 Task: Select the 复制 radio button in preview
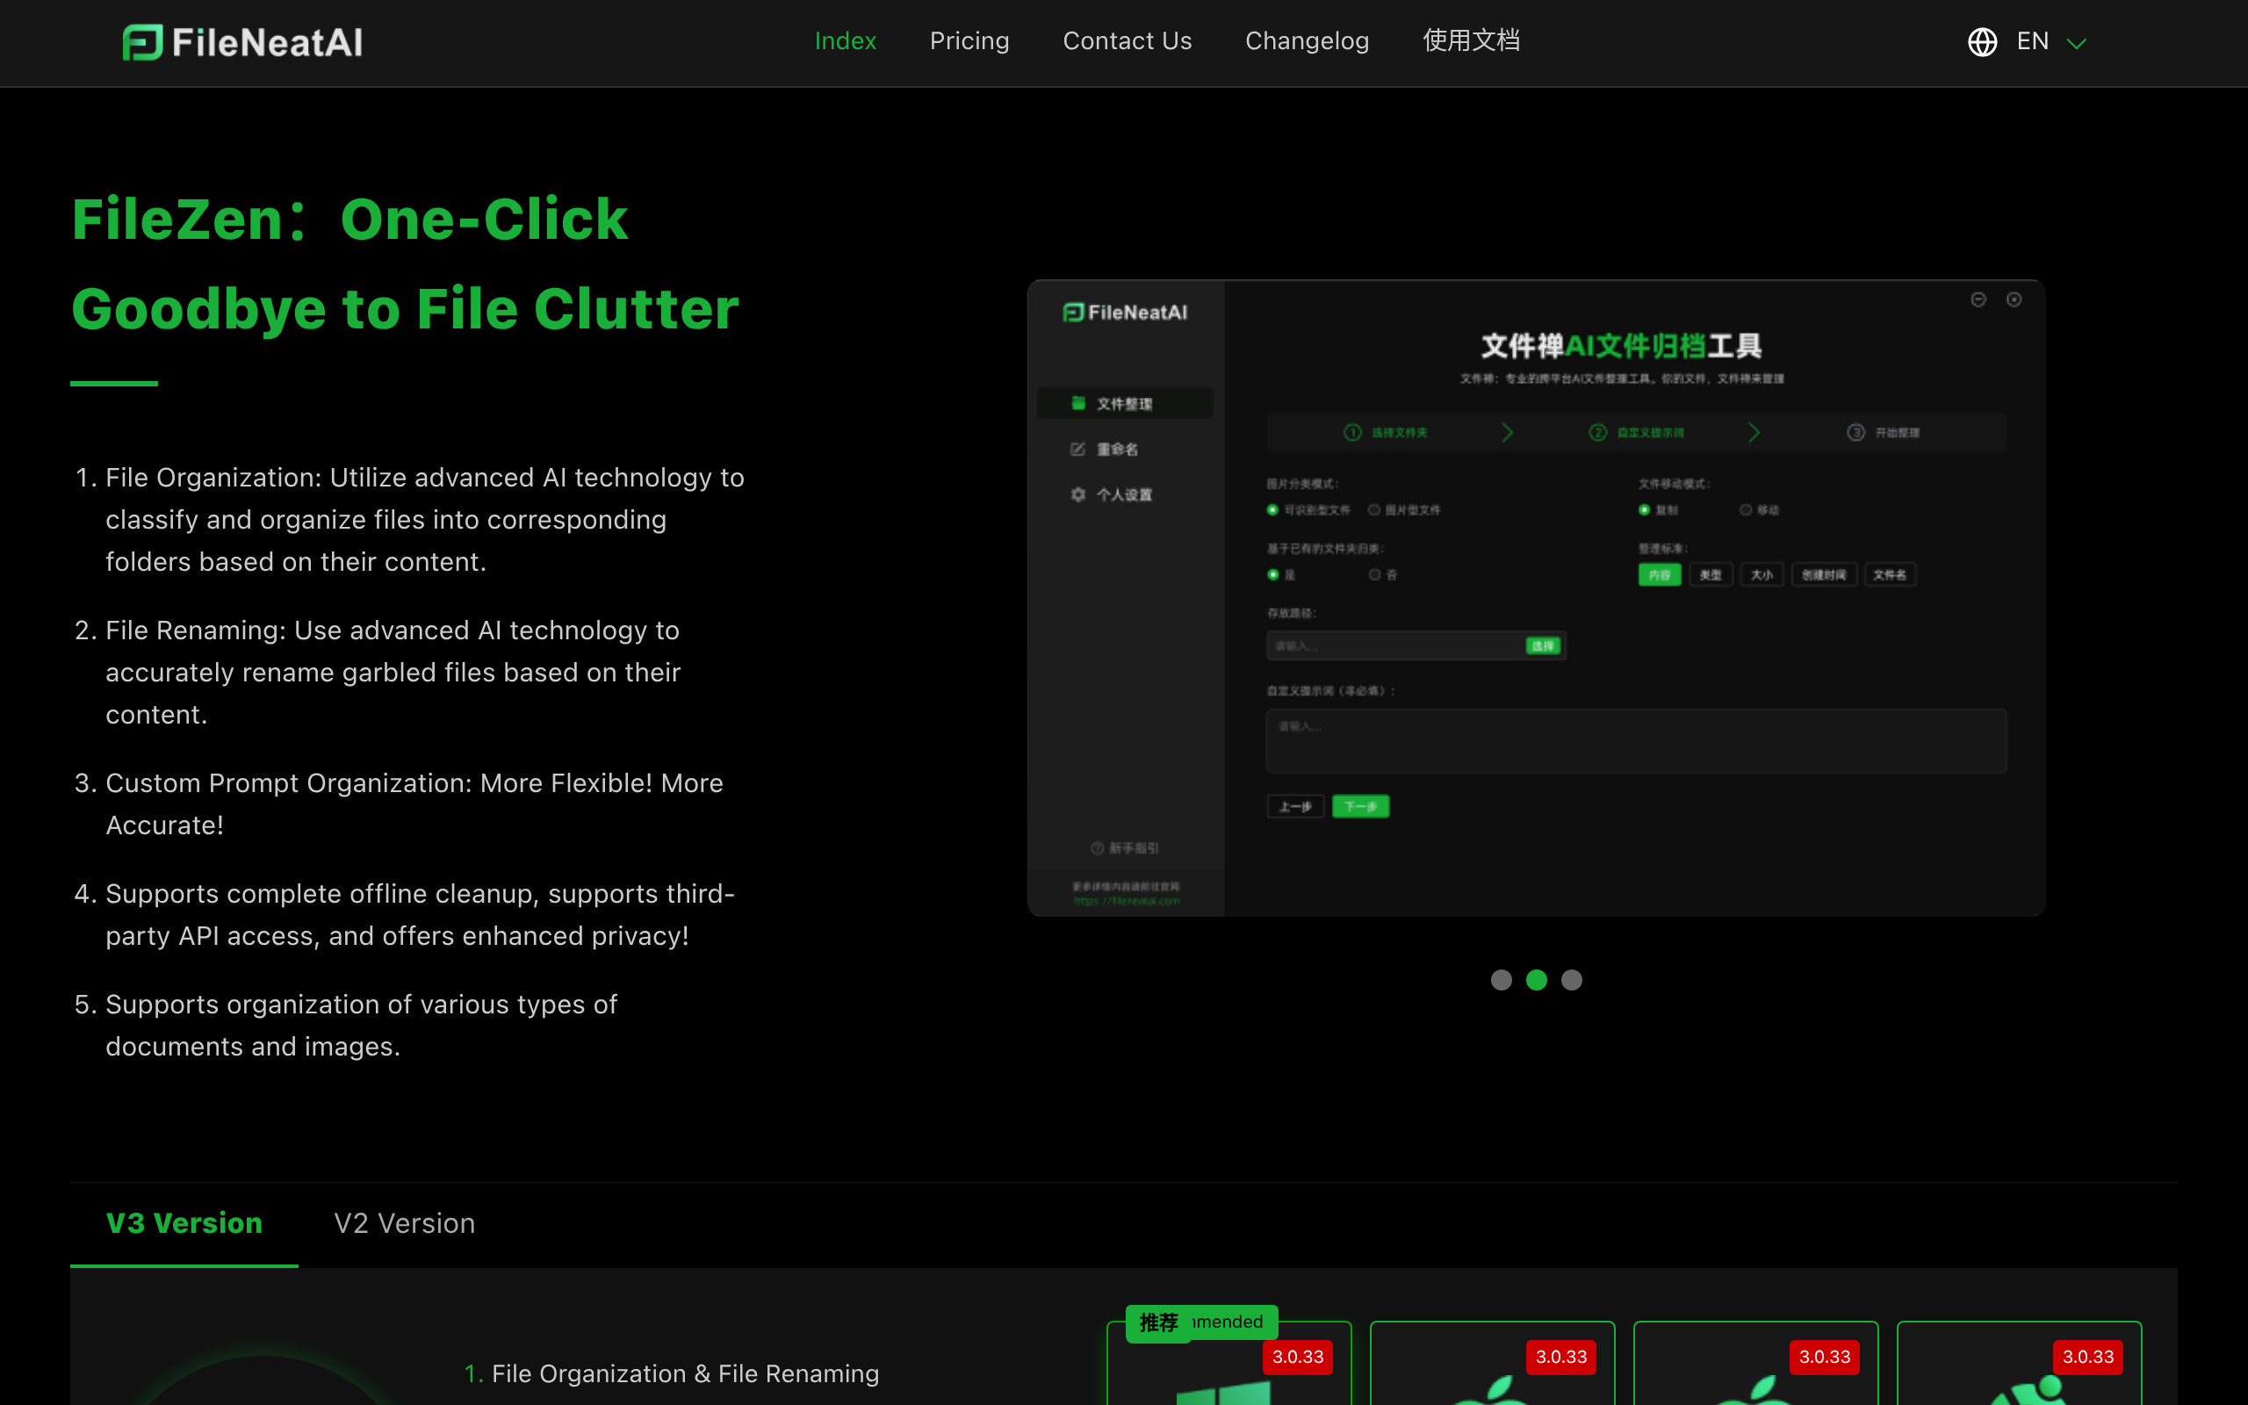tap(1644, 509)
